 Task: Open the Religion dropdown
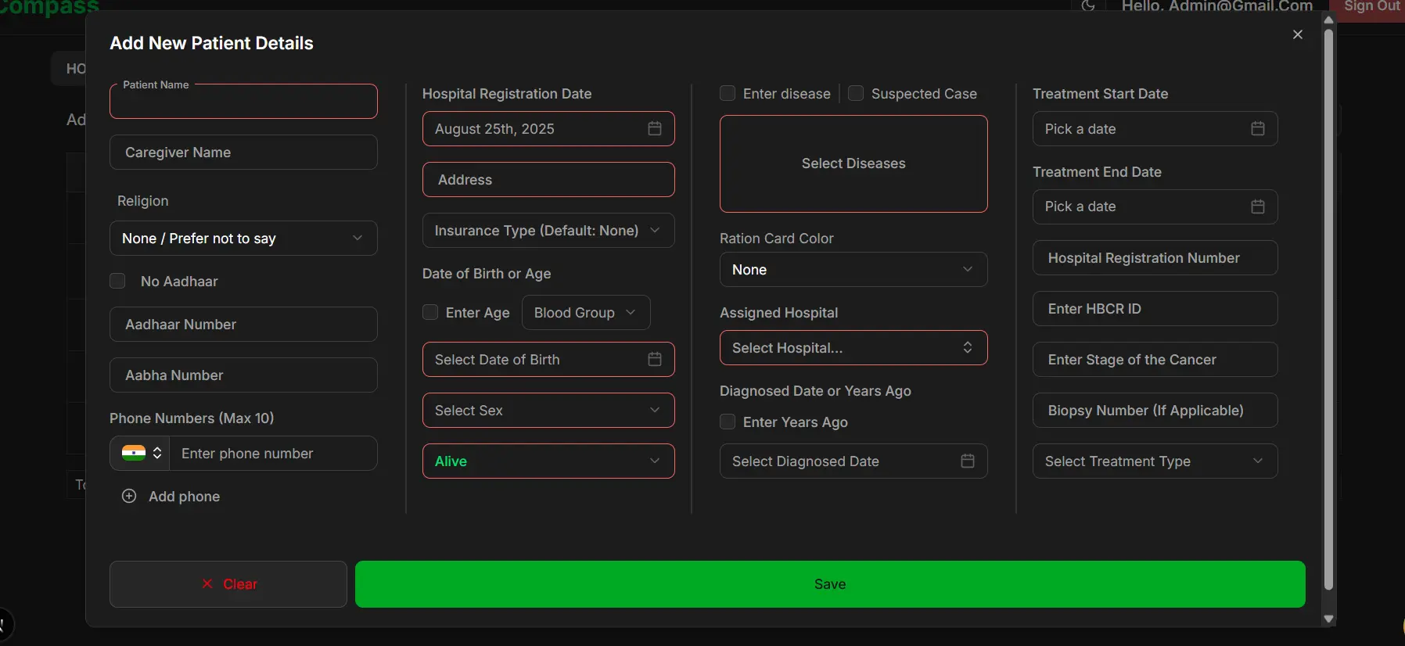click(243, 238)
